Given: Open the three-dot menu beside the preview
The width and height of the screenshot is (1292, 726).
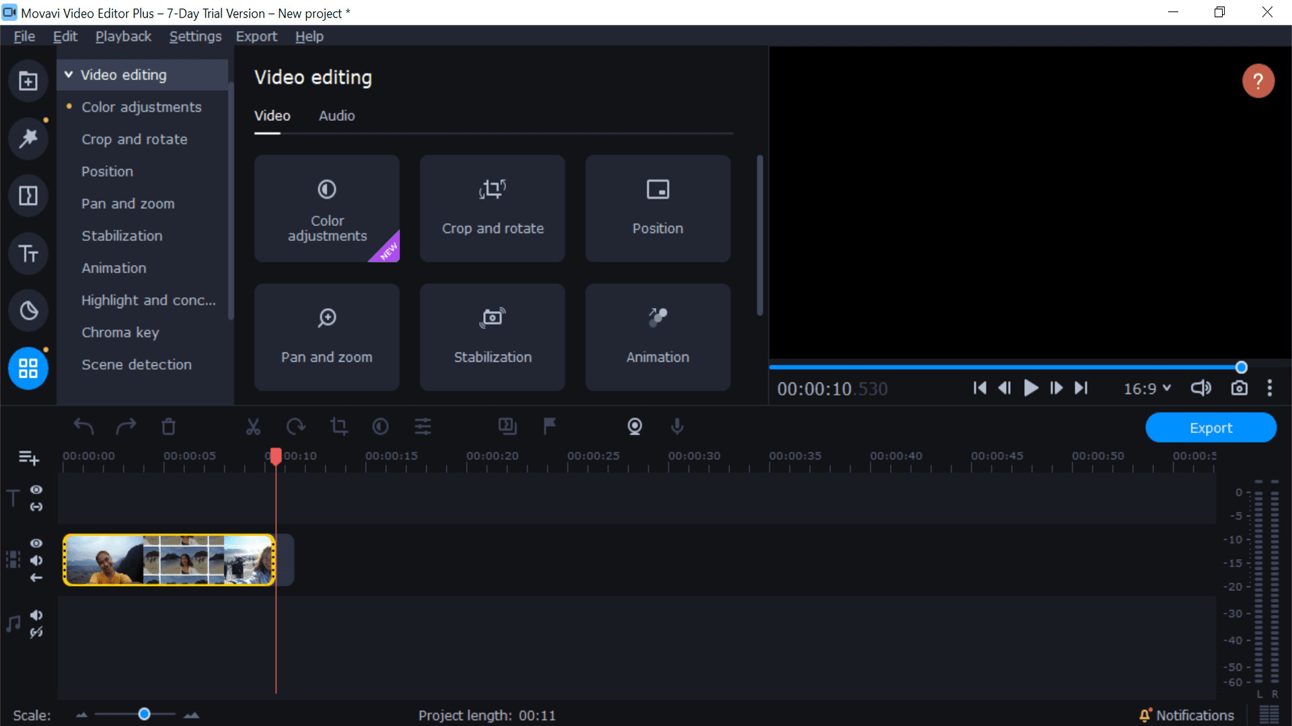Looking at the screenshot, I should tap(1270, 388).
